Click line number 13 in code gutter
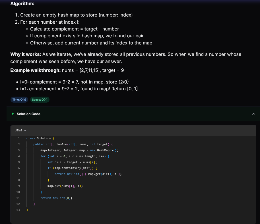 [x=18, y=210]
